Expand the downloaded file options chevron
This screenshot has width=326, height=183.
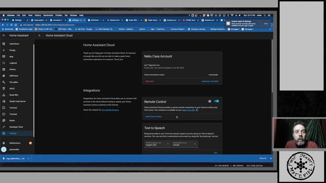click(29, 159)
